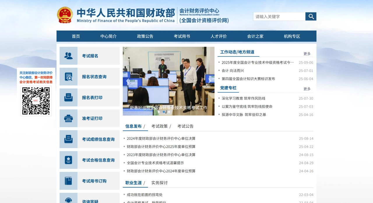The width and height of the screenshot is (373, 203).
Task: Select 考试成绩信息查询 score inquiry icon
Action: [68, 139]
